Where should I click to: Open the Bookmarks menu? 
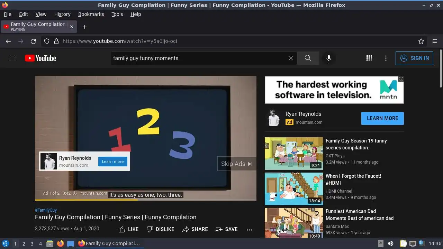click(x=91, y=14)
